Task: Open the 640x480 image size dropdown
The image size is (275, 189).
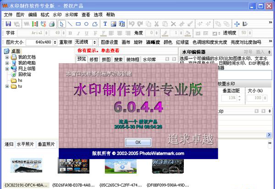Action: click(x=55, y=42)
